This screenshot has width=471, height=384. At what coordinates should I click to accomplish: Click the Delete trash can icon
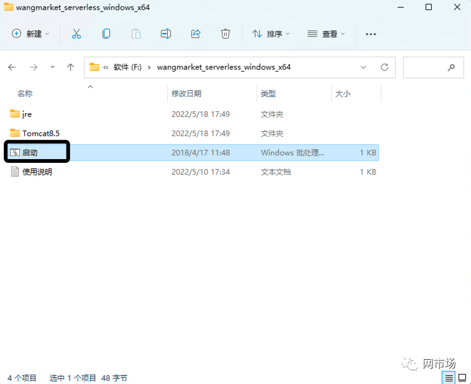(x=226, y=34)
